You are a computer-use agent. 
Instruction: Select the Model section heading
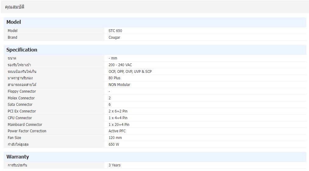click(14, 22)
